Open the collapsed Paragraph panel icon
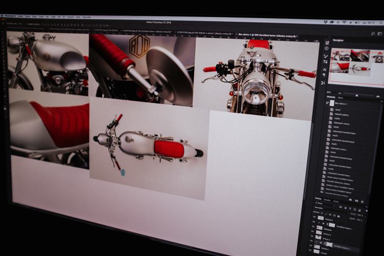The image size is (384, 256). click(x=324, y=75)
